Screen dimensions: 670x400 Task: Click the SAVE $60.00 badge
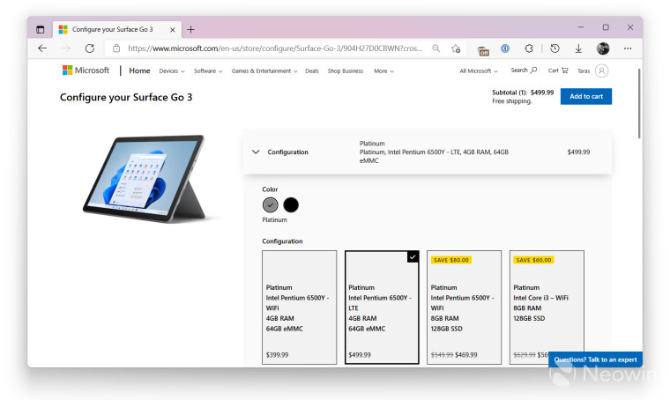click(x=533, y=260)
